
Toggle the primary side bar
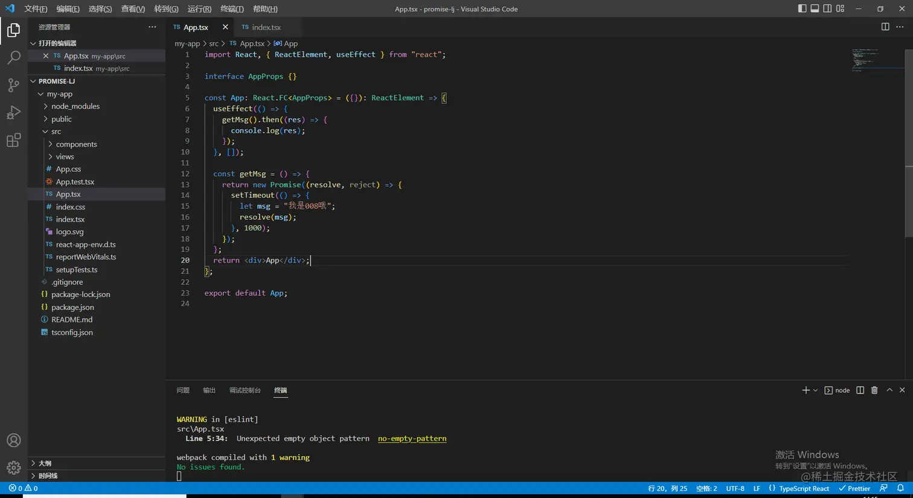pos(802,8)
